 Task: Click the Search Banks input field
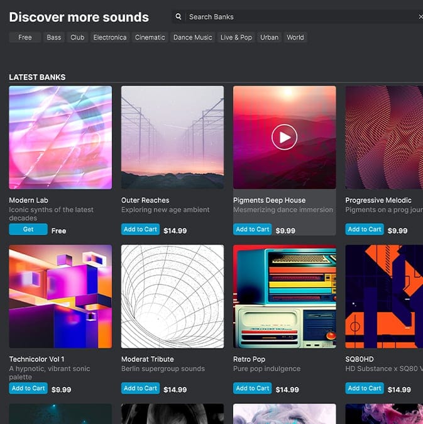295,17
